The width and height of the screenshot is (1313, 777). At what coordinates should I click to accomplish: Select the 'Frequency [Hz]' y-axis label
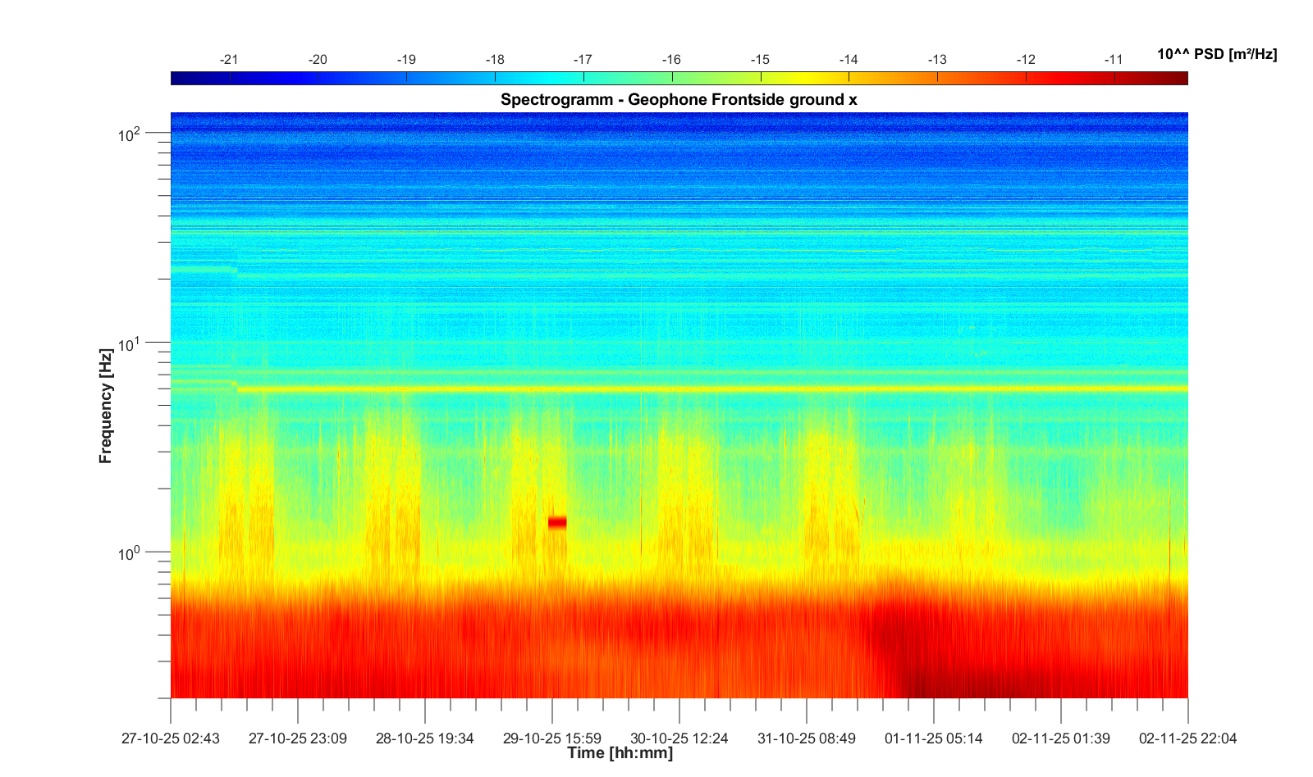[x=105, y=406]
